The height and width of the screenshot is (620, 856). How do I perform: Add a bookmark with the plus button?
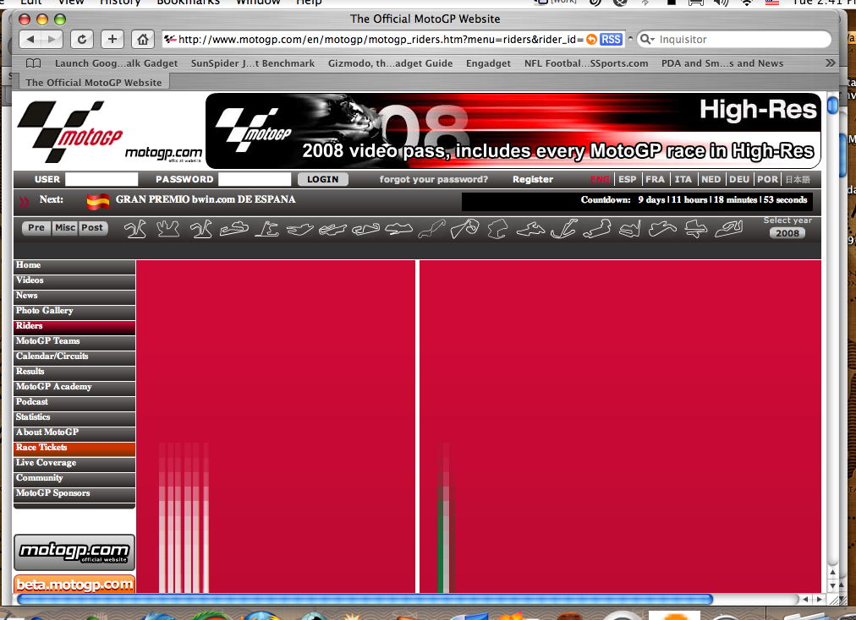coord(112,39)
